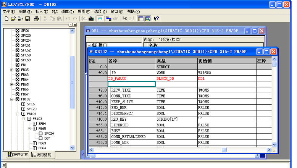Click tree panel scroll down arrow
297x168 pixels.
(73, 147)
